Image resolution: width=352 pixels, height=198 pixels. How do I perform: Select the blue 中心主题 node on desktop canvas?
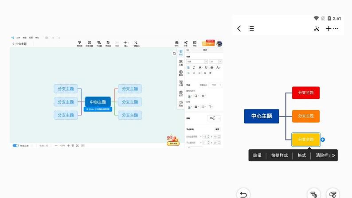(98, 102)
